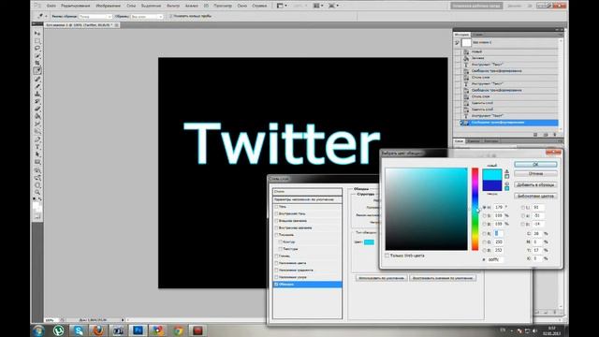Enable the Внутреннее свечение style checkbox

click(276, 227)
